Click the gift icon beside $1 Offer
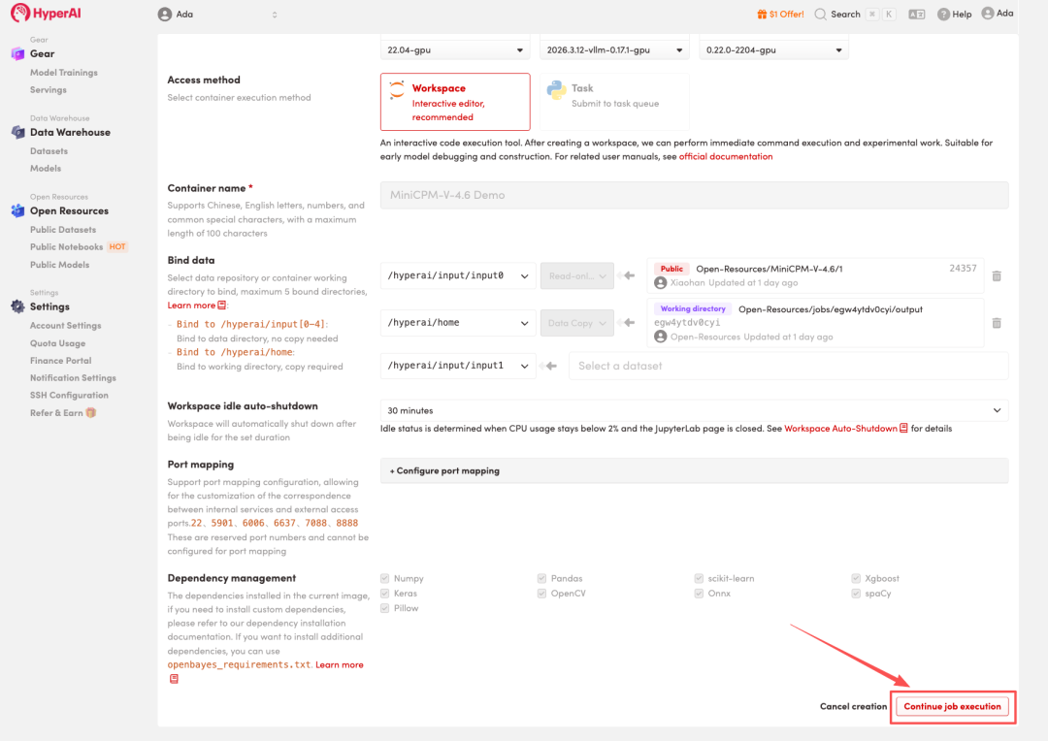The height and width of the screenshot is (741, 1048). click(x=762, y=14)
